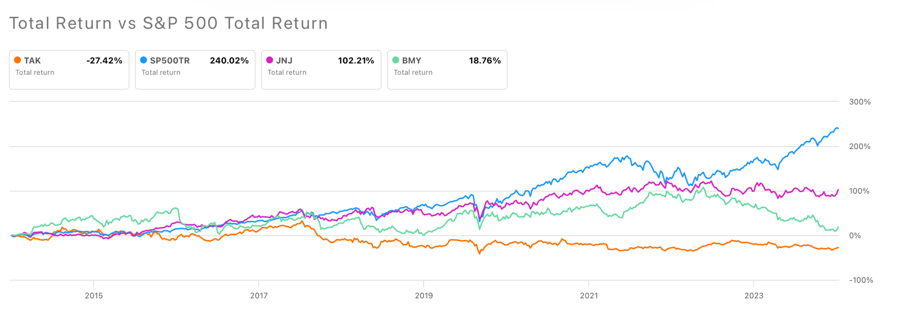This screenshot has width=906, height=311.
Task: Click the Total Return vs S&P 500 title
Action: tap(169, 24)
